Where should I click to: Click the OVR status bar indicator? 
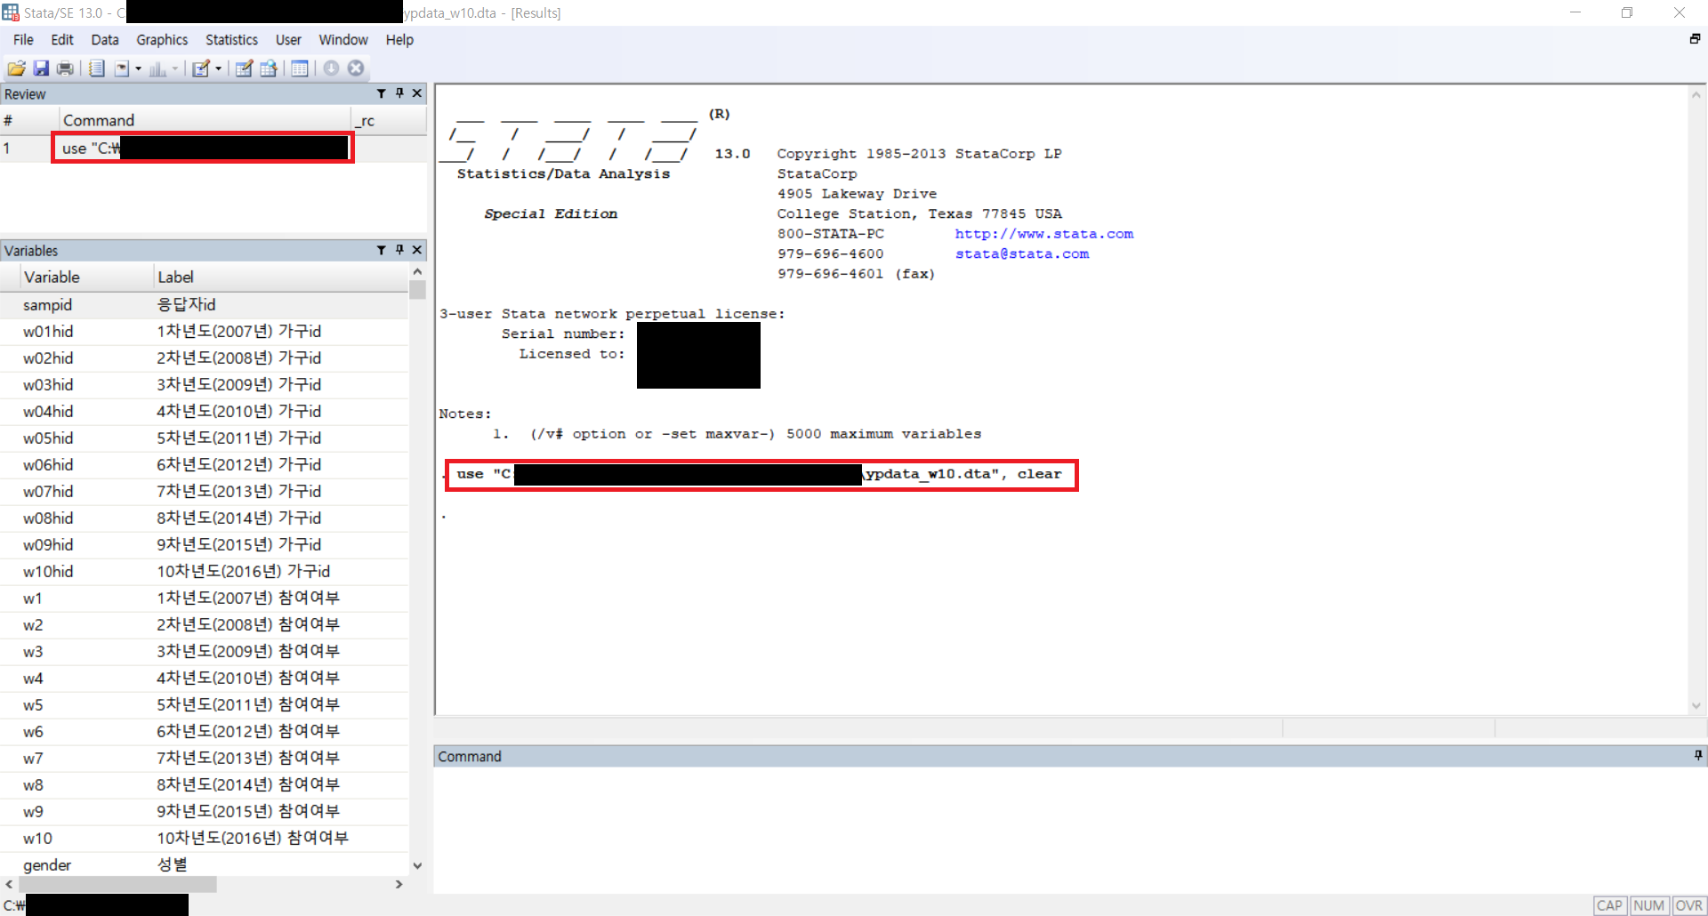click(1688, 905)
